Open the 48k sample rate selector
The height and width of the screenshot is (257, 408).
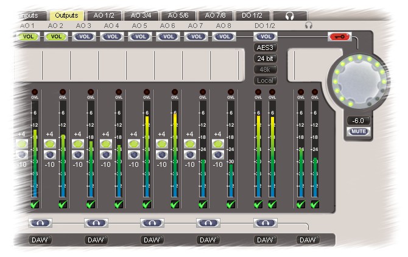click(x=266, y=69)
